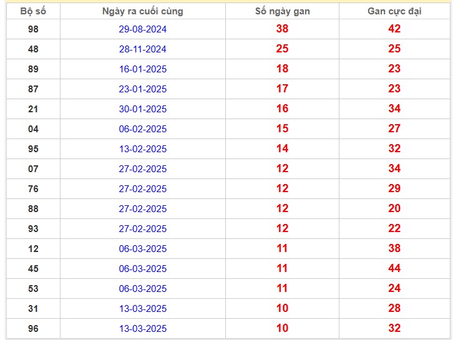This screenshot has width=453, height=340.
Task: Select number 98 in Bộ số column
Action: click(33, 29)
